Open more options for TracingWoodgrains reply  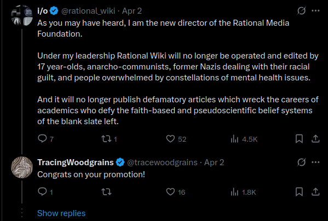[x=315, y=162]
